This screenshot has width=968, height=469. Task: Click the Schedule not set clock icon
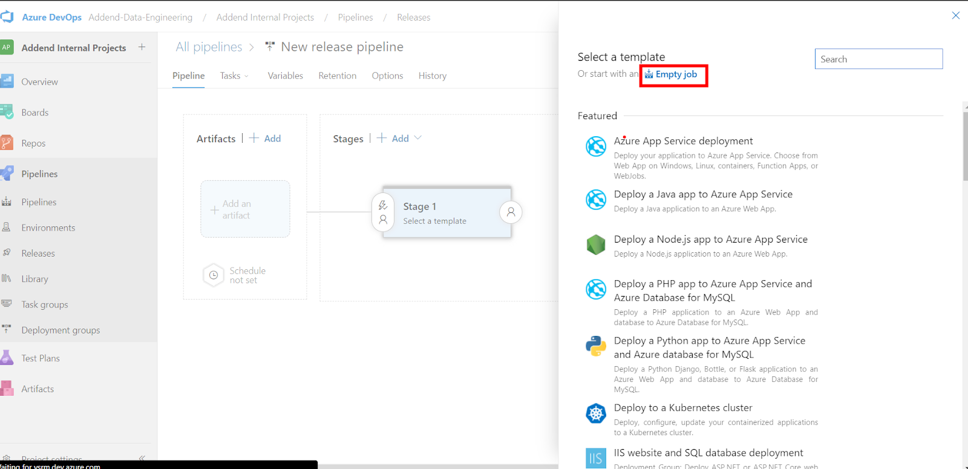coord(214,275)
